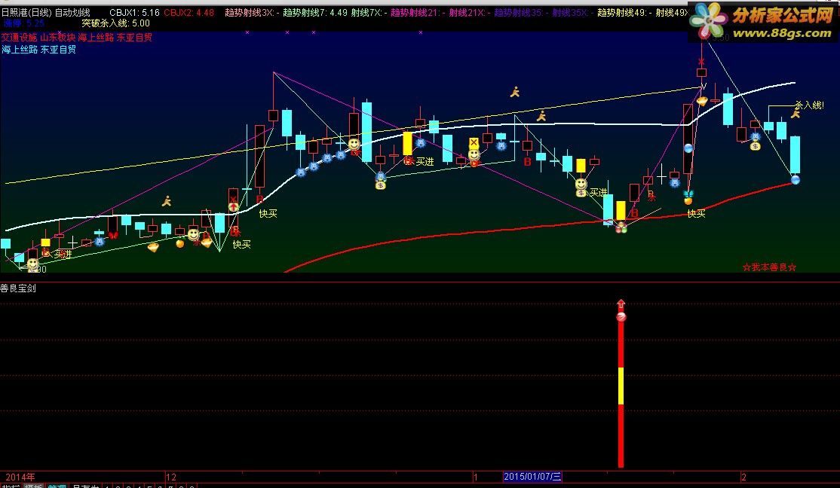Click the red 山东板块 sector tag
840x488 pixels.
[x=58, y=38]
